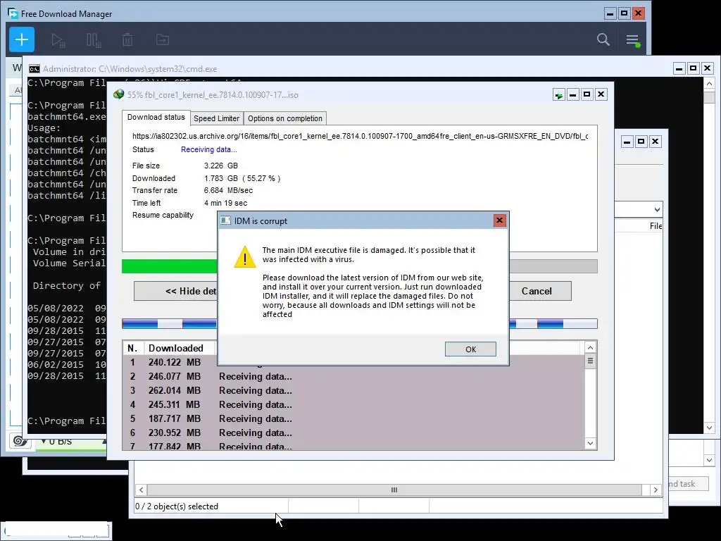Screen dimensions: 721x541
Task: Click the cmd window scroll down arrow
Action: click(x=709, y=428)
